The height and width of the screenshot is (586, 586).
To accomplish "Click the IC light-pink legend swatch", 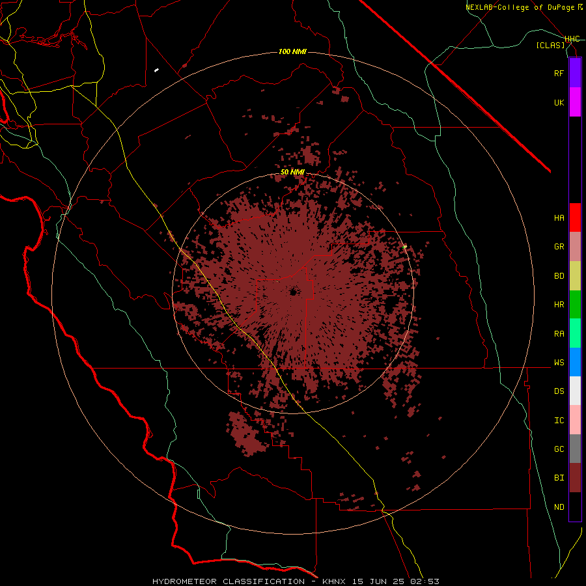I will (575, 420).
